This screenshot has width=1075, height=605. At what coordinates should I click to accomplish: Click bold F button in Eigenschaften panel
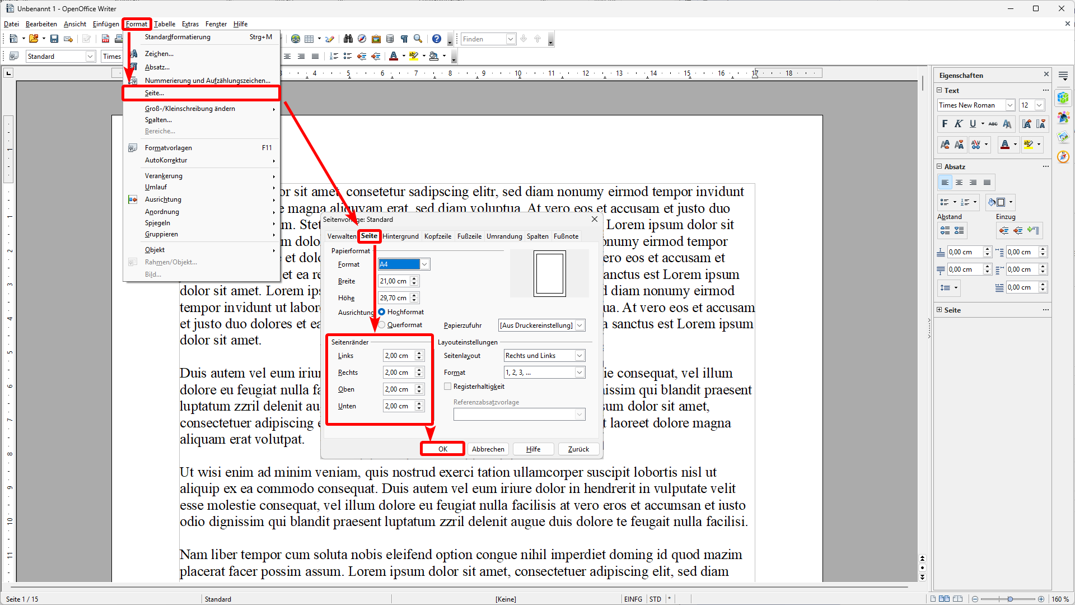tap(945, 124)
